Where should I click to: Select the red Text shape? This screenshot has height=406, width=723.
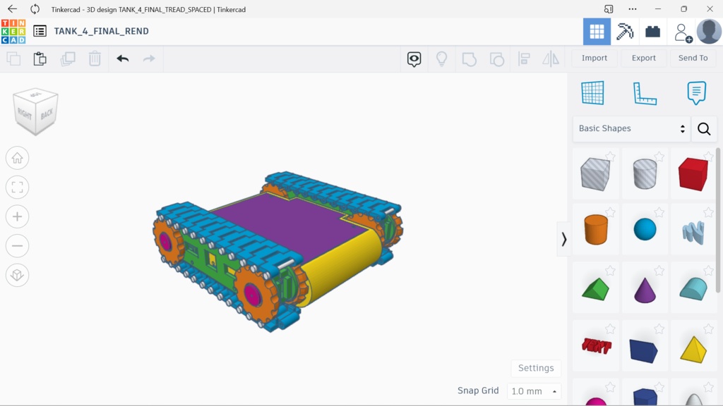(x=596, y=345)
